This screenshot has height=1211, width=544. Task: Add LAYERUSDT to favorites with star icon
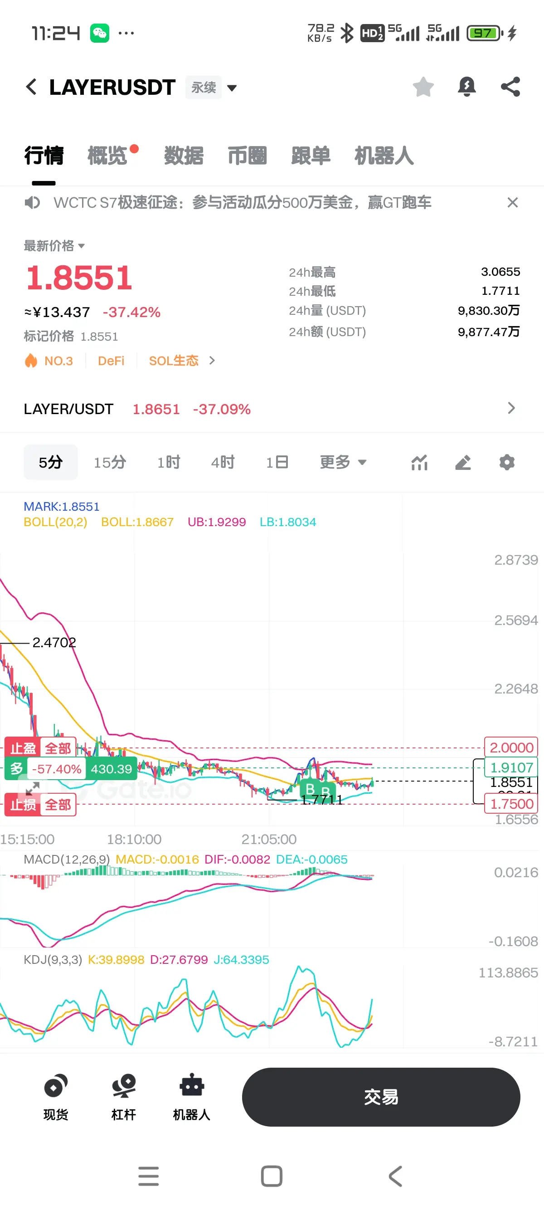[423, 87]
